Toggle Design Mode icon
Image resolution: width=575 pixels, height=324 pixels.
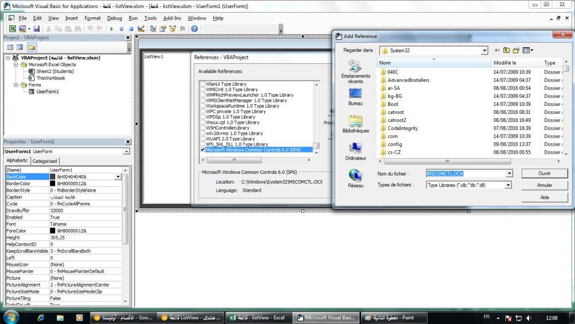click(x=141, y=29)
